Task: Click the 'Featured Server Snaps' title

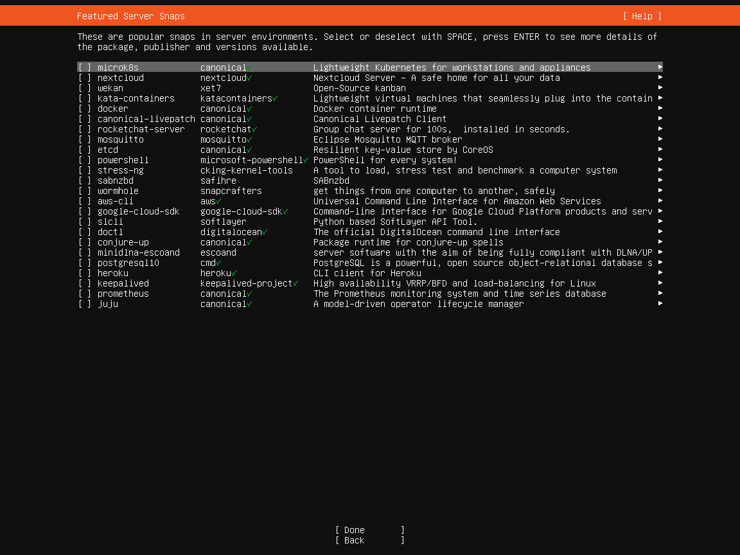Action: 131,16
